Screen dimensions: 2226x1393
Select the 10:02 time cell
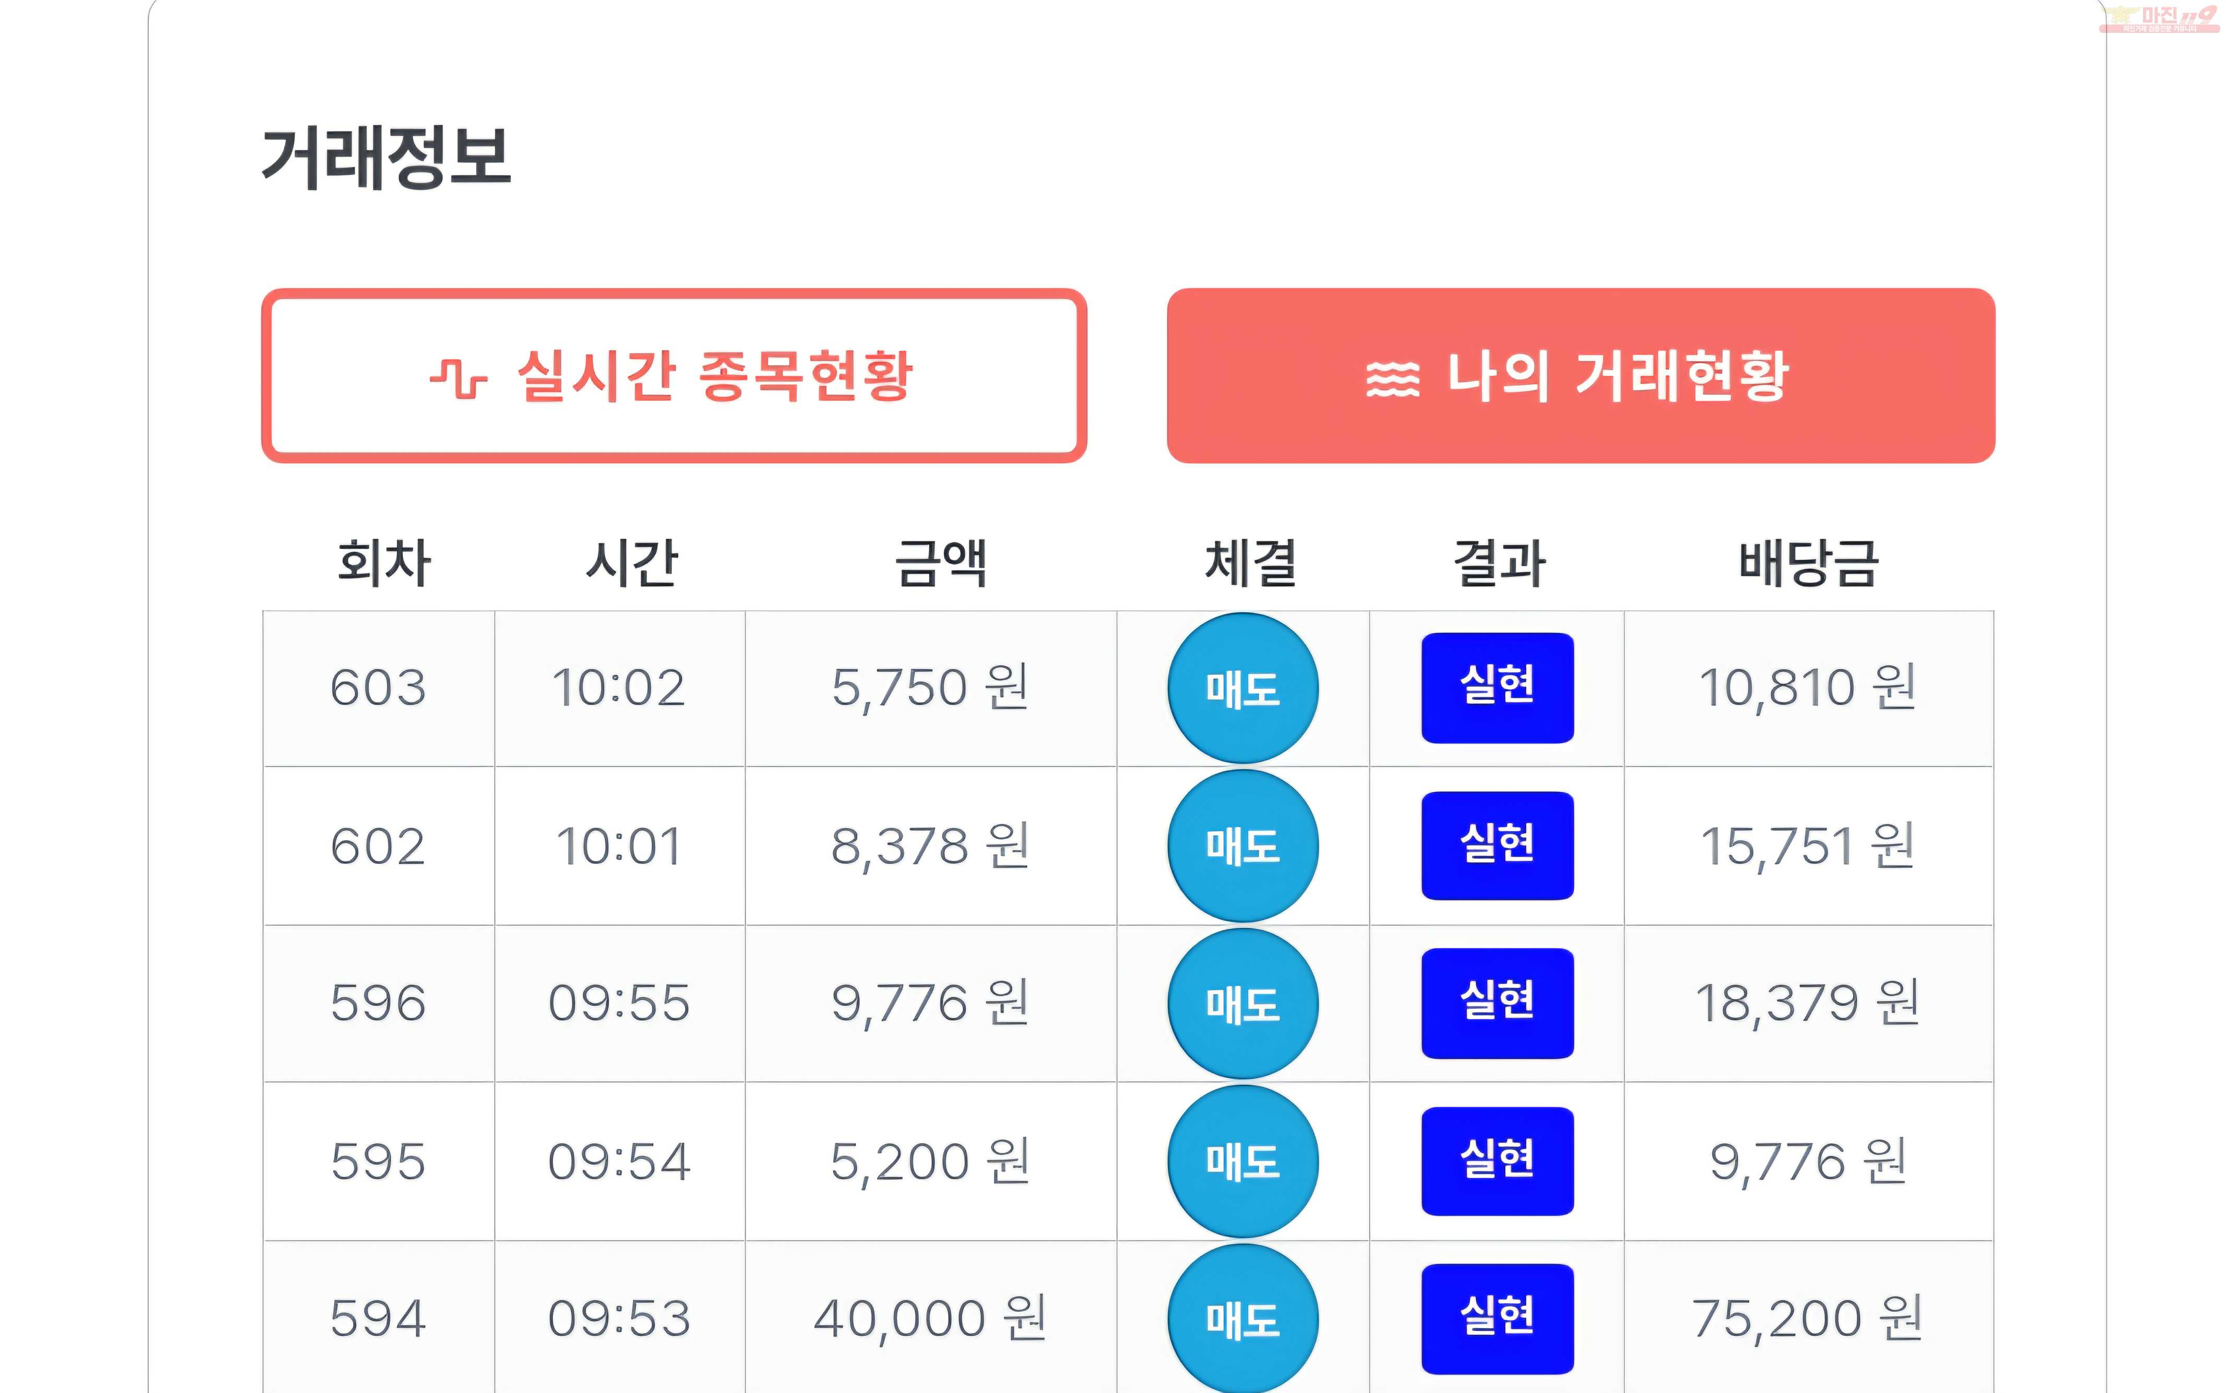pyautogui.click(x=619, y=688)
